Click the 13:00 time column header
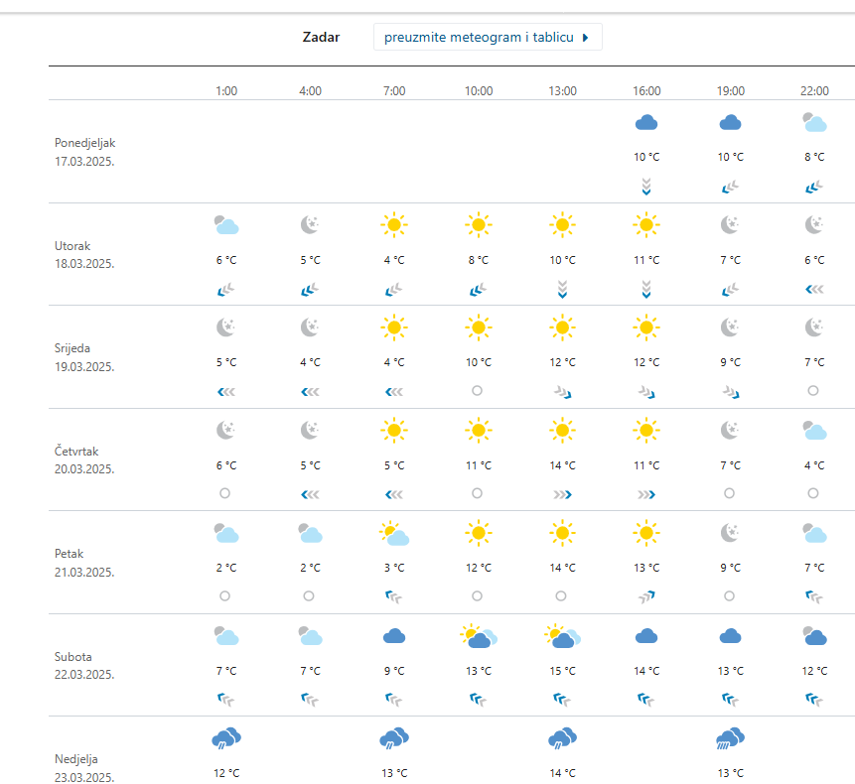 (x=562, y=91)
